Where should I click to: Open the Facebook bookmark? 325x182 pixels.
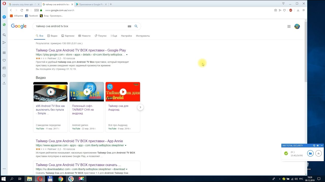coord(31,16)
